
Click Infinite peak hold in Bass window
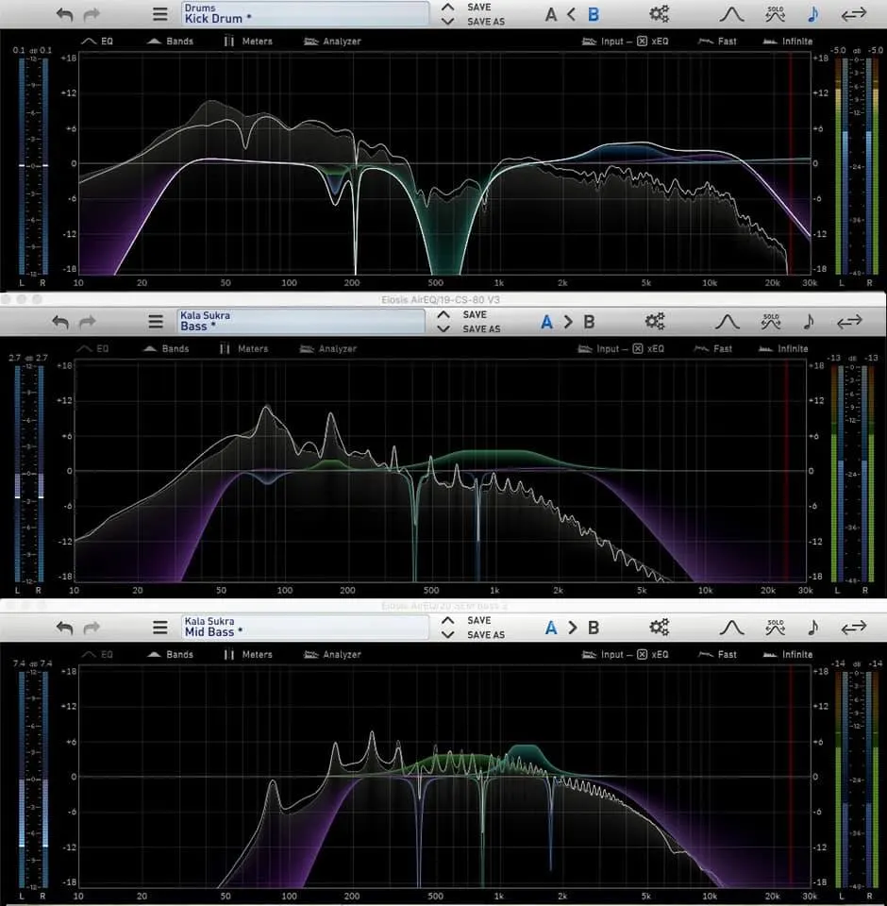[783, 348]
